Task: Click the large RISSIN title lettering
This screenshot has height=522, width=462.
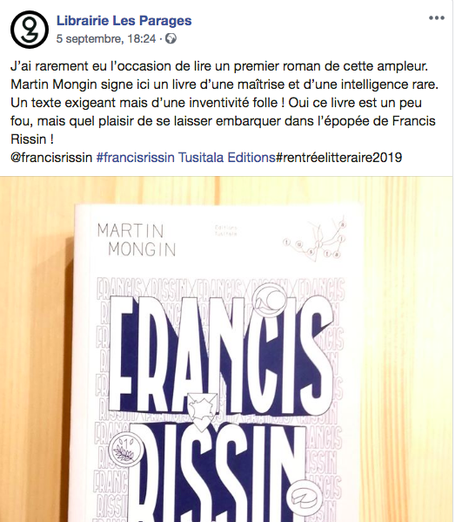Action: point(218,472)
